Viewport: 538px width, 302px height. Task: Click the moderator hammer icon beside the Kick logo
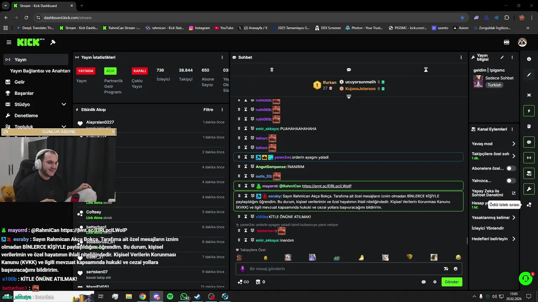coord(53,42)
